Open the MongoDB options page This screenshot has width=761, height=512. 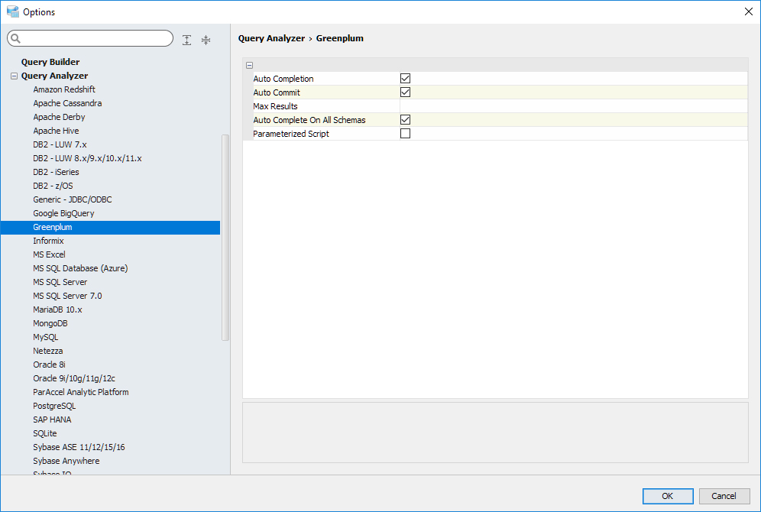pyautogui.click(x=50, y=323)
